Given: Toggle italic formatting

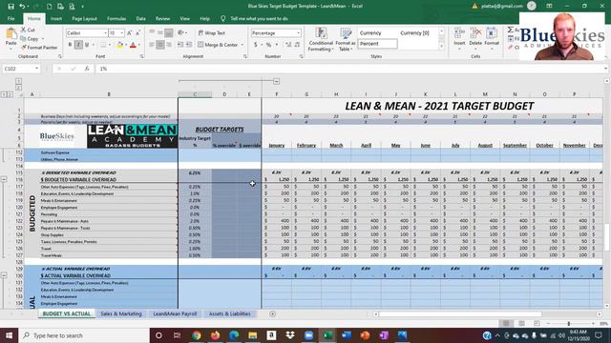Looking at the screenshot, I should point(78,45).
